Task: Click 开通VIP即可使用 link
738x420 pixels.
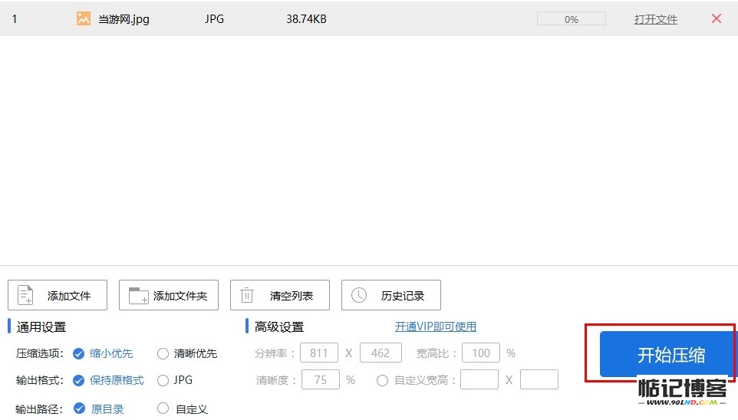Action: [436, 326]
